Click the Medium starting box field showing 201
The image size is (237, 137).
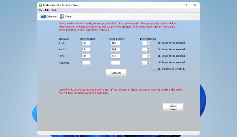(x=86, y=50)
